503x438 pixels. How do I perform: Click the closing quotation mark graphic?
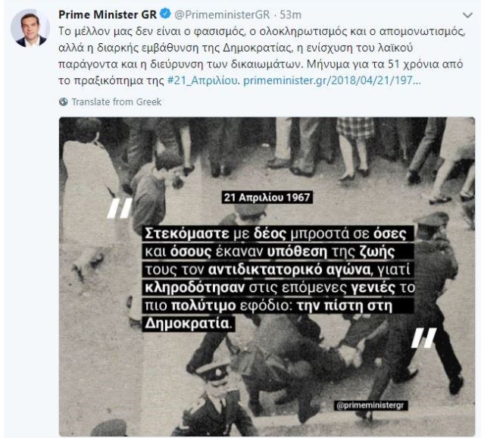click(x=423, y=337)
